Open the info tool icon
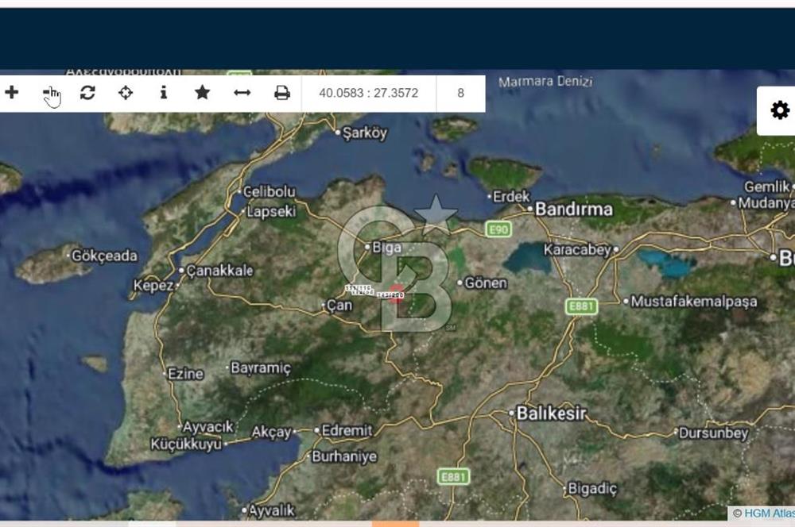The image size is (795, 527). [163, 92]
